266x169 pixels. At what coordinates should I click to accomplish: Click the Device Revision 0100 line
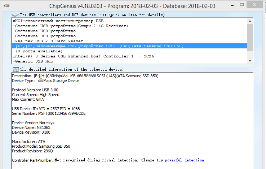click(31, 132)
